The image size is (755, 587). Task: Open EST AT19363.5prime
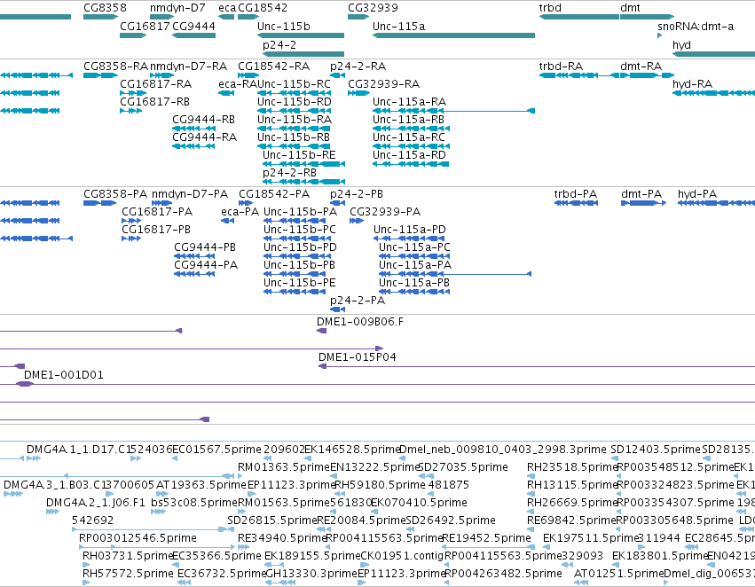(x=201, y=484)
